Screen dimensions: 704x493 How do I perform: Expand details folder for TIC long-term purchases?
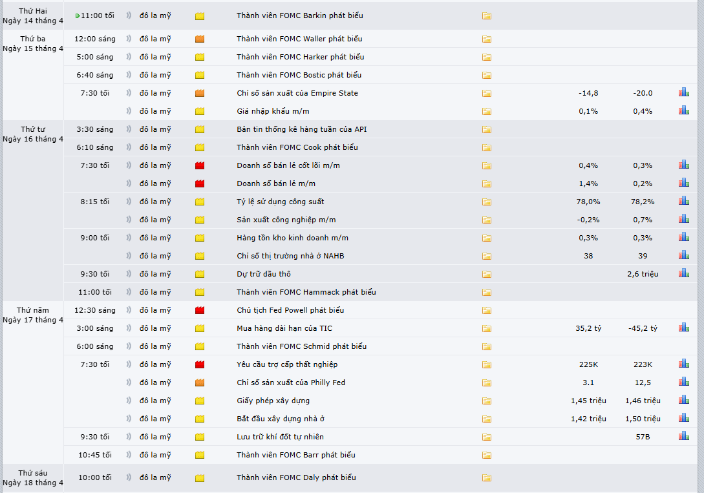[x=487, y=328]
